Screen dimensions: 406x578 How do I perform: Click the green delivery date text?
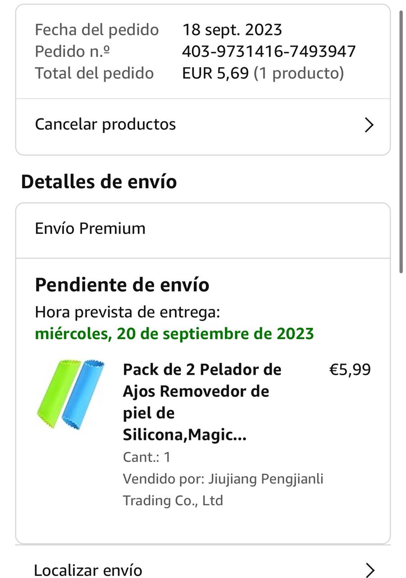174,334
